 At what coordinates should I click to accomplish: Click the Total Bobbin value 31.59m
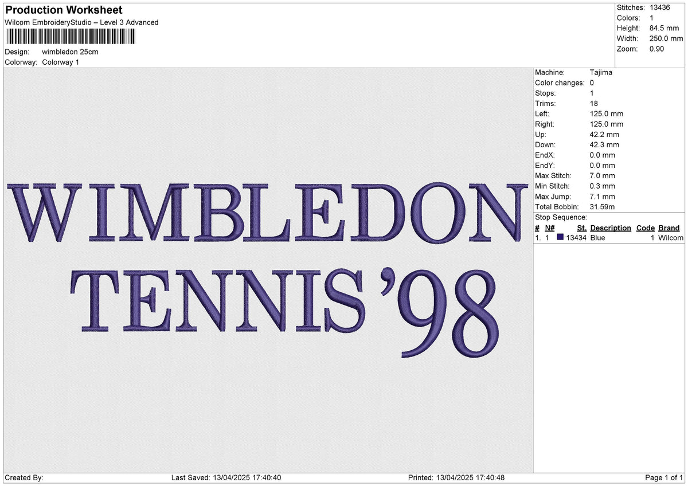[602, 206]
